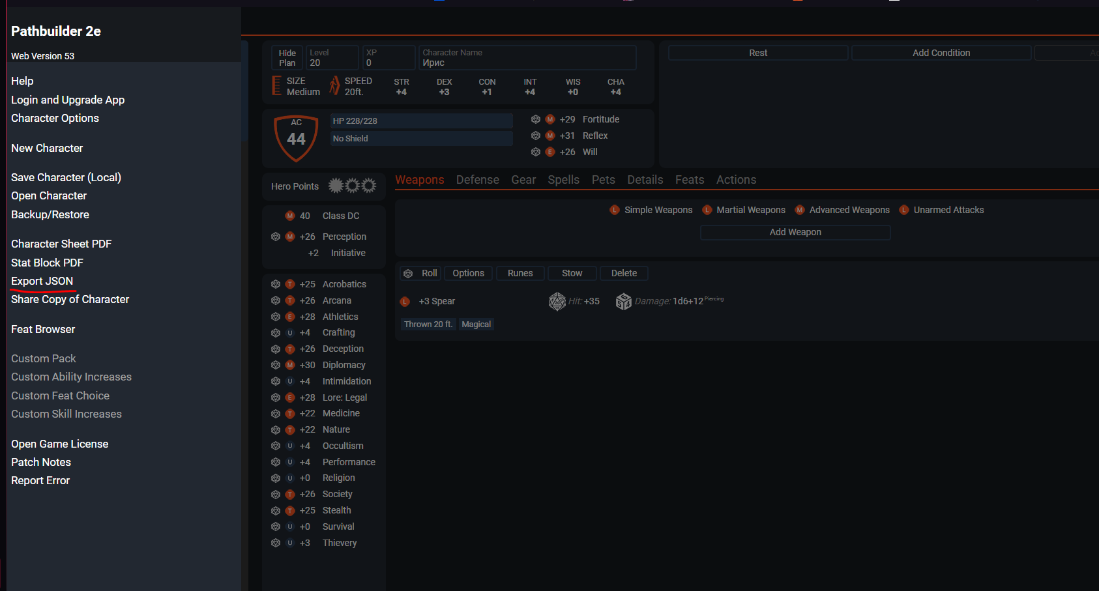Screen dimensions: 1099x591
Task: Open the Feats tab
Action: tap(689, 180)
